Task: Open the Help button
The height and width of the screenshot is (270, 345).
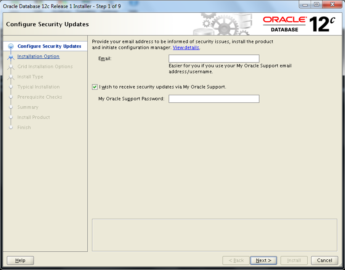Action: pyautogui.click(x=20, y=260)
